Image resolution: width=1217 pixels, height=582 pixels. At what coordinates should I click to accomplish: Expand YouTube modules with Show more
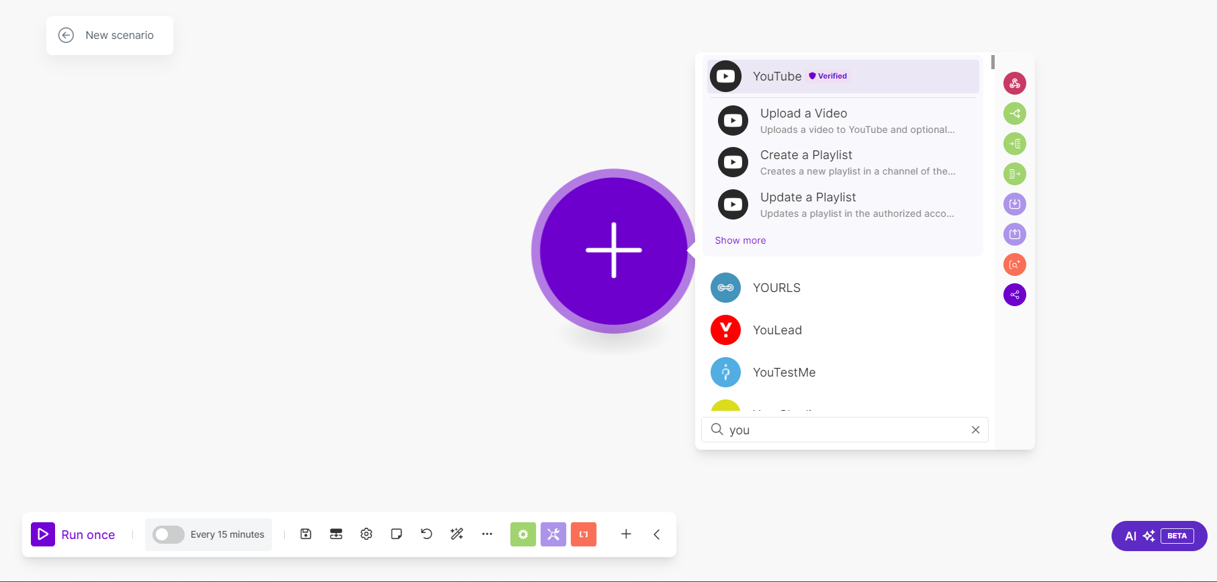[x=740, y=240]
